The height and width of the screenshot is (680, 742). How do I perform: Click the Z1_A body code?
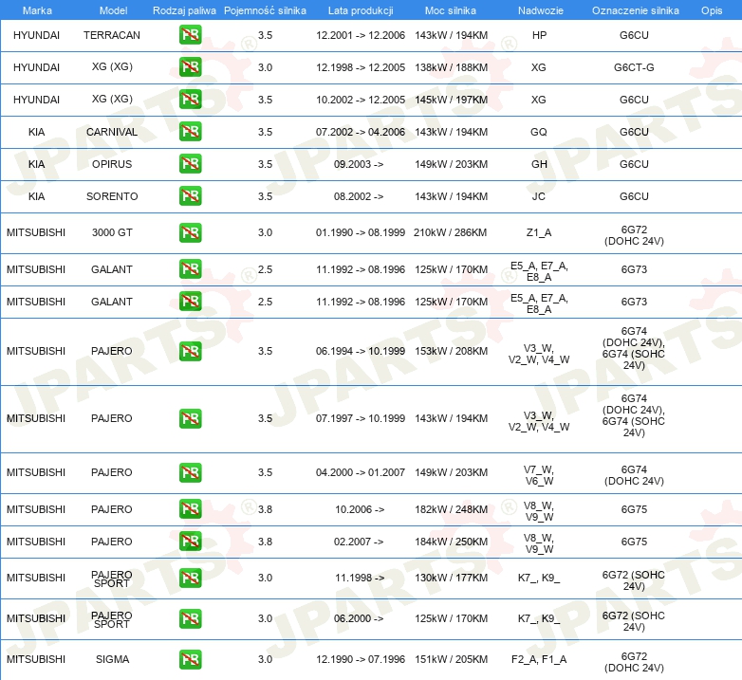(539, 232)
